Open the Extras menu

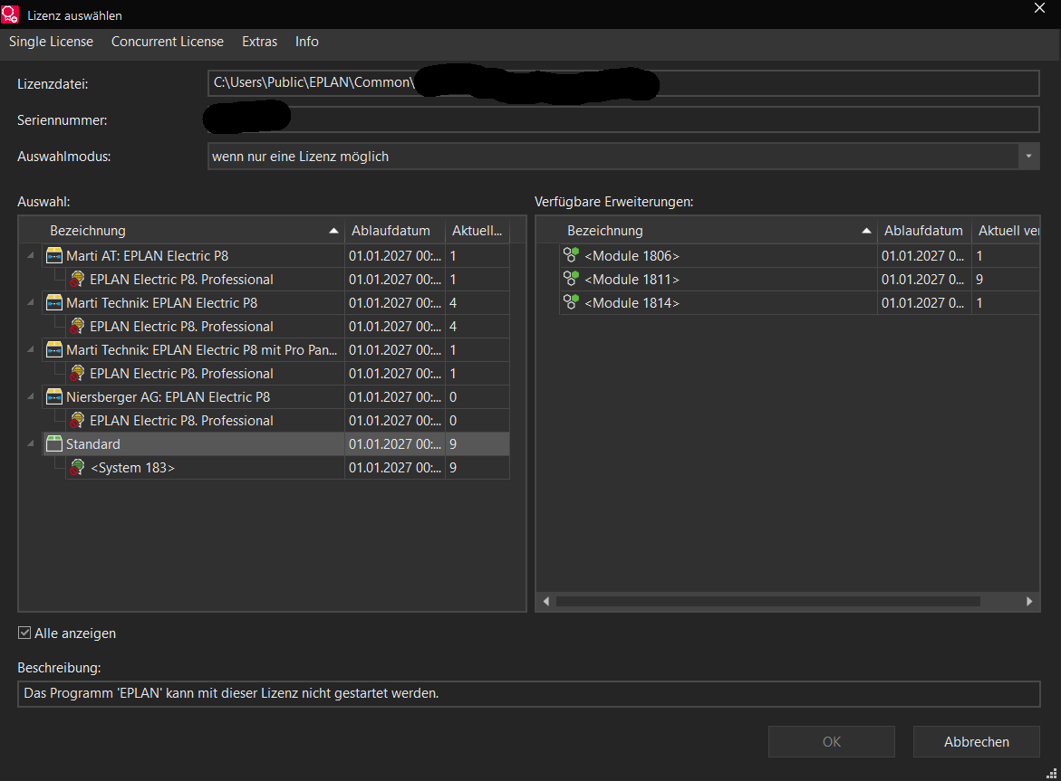click(260, 42)
